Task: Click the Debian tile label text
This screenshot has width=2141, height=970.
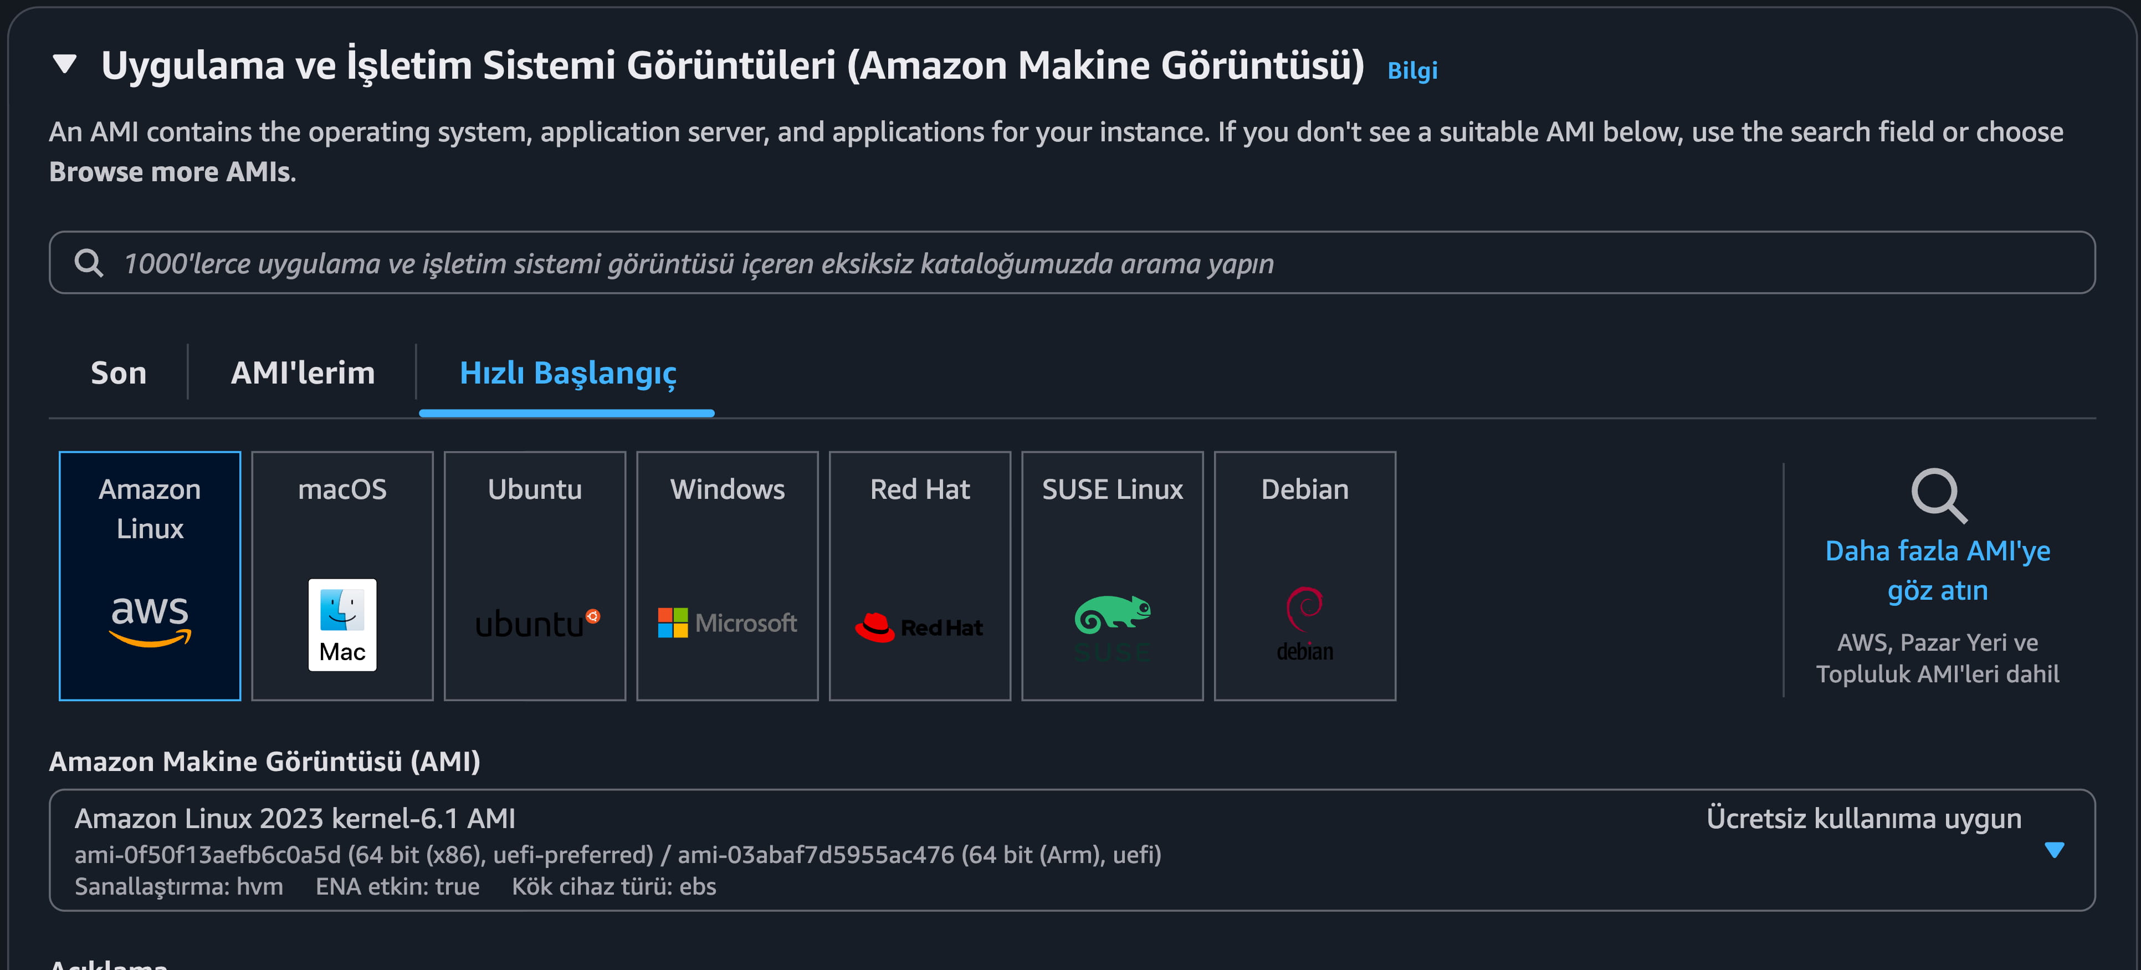Action: point(1305,489)
